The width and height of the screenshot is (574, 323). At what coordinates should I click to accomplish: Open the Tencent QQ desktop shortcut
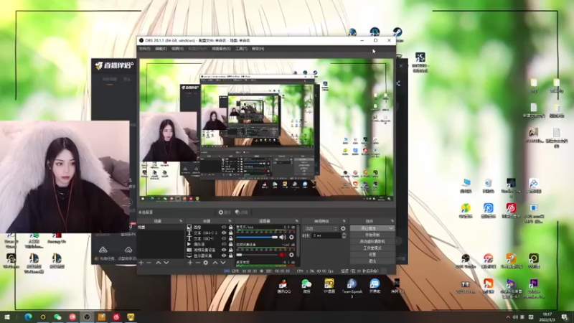[283, 286]
